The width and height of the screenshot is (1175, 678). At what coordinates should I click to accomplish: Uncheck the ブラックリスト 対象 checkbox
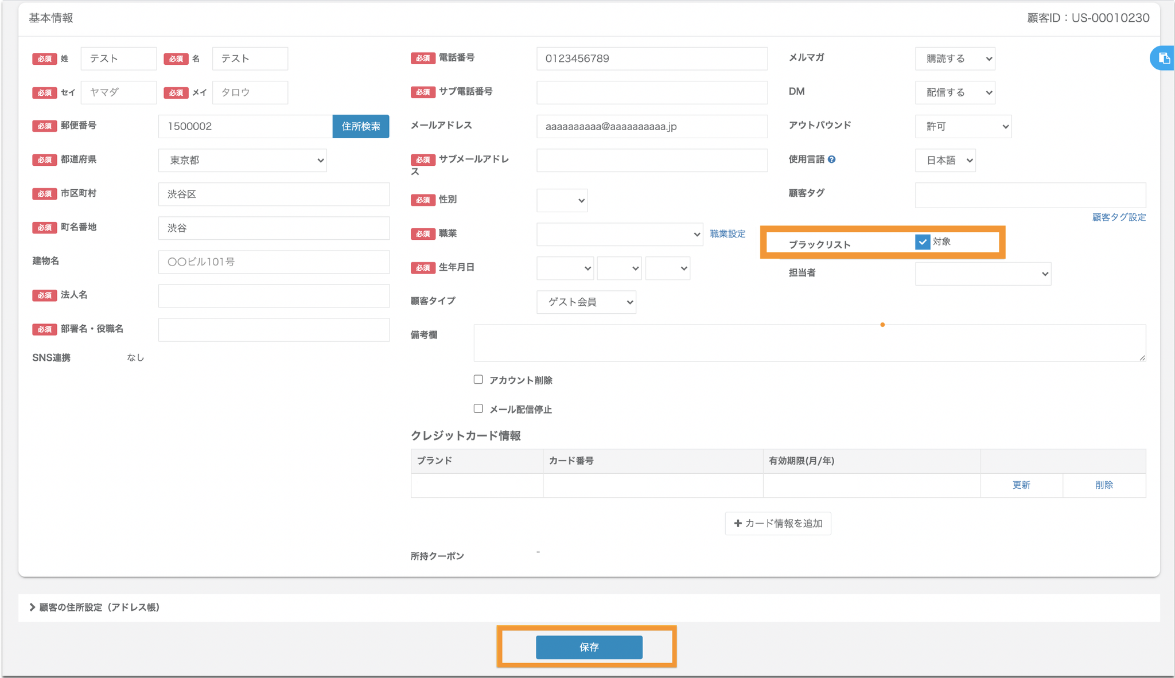pos(922,242)
